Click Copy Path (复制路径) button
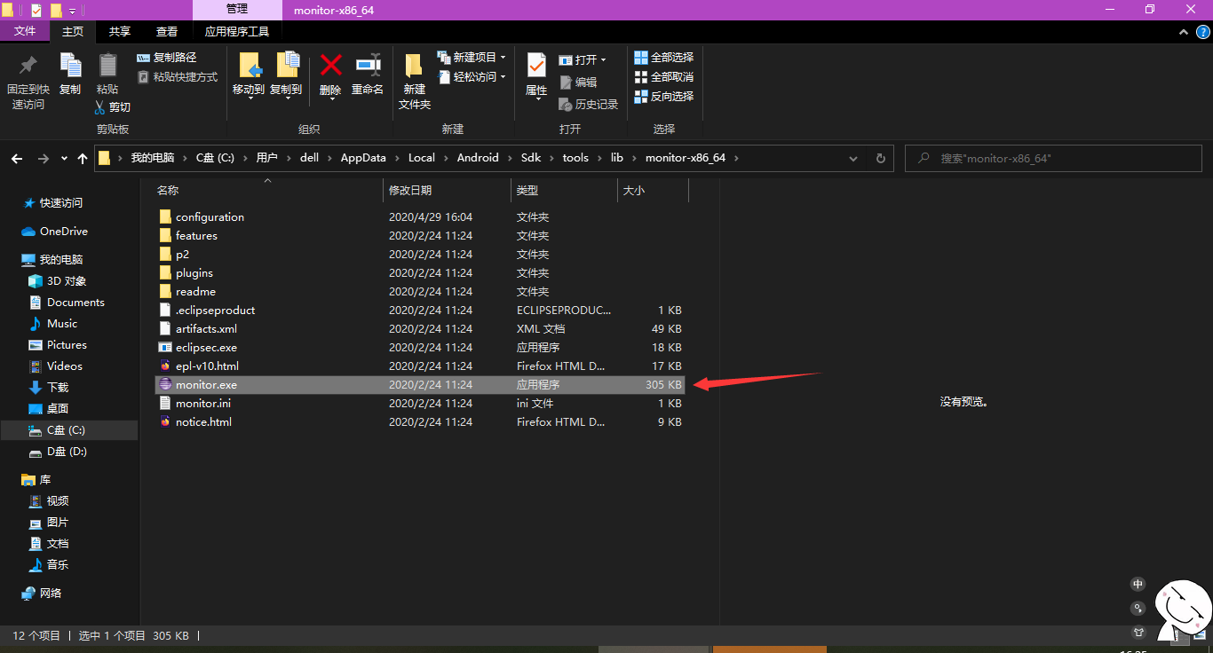Screen dimensions: 1213x653 [x=167, y=58]
